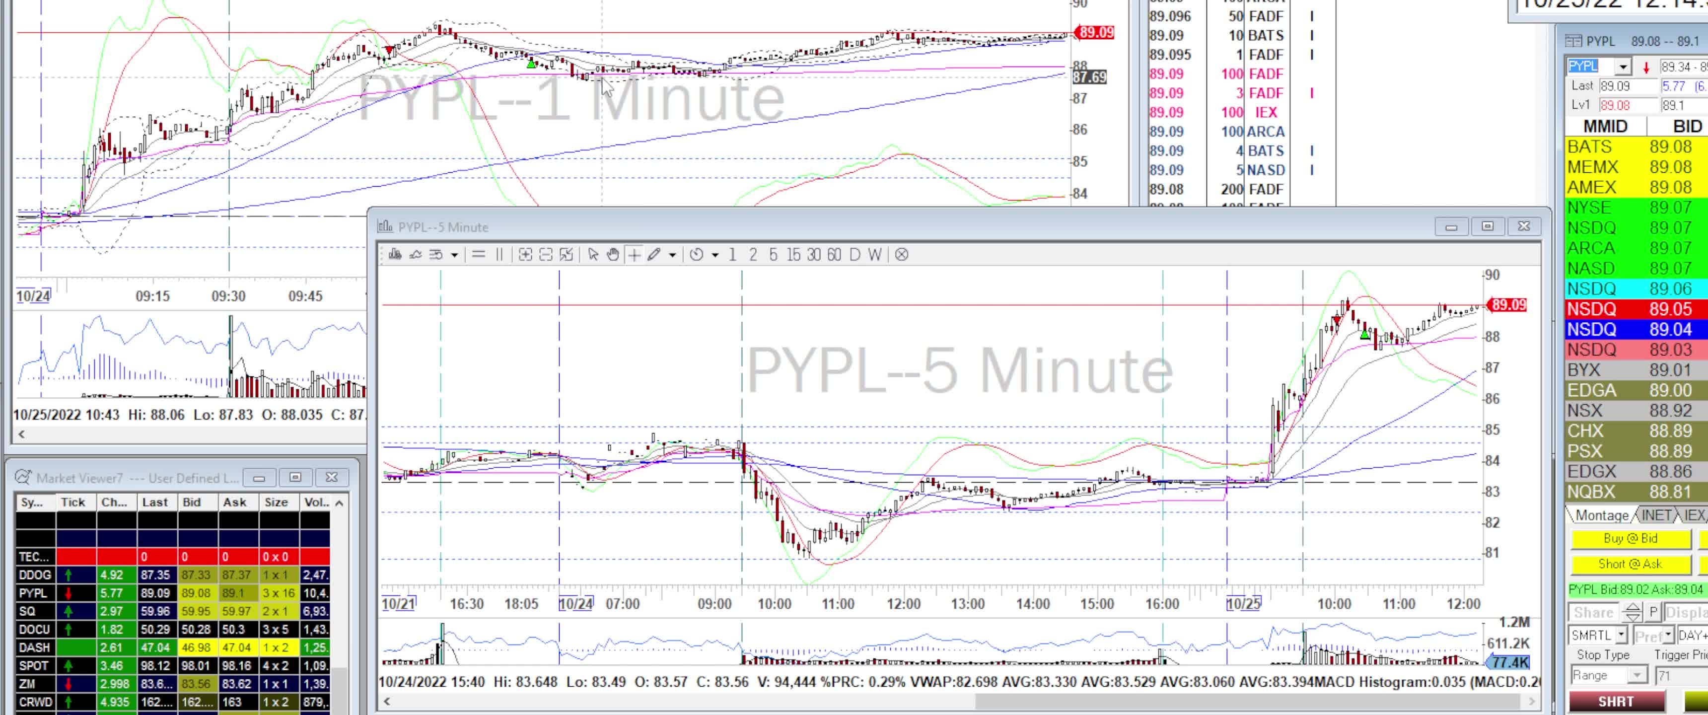Select the vertical line drawing tool
This screenshot has width=1708, height=715.
click(499, 255)
